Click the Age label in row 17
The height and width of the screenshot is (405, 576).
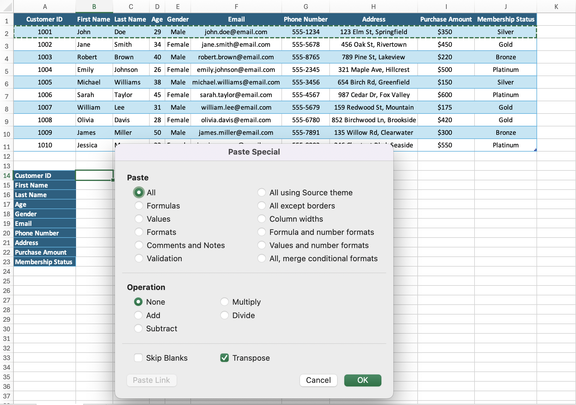coord(45,204)
